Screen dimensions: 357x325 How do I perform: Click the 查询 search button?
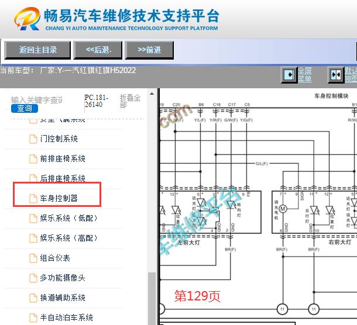(25, 108)
